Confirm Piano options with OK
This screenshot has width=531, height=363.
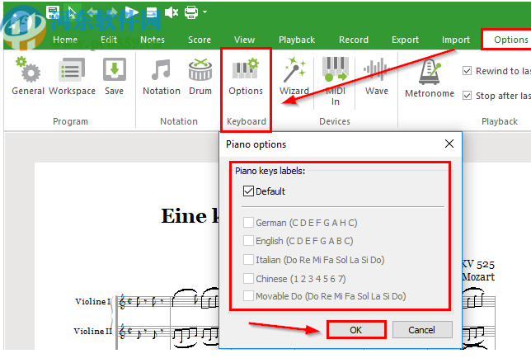click(356, 330)
